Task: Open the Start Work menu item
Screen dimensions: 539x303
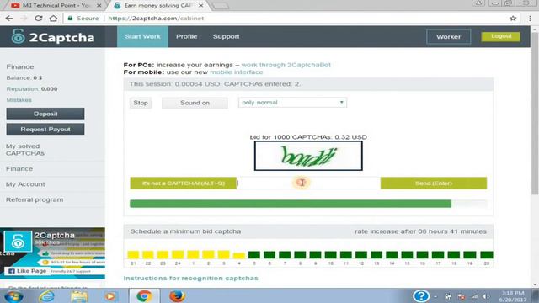Action: (x=142, y=36)
